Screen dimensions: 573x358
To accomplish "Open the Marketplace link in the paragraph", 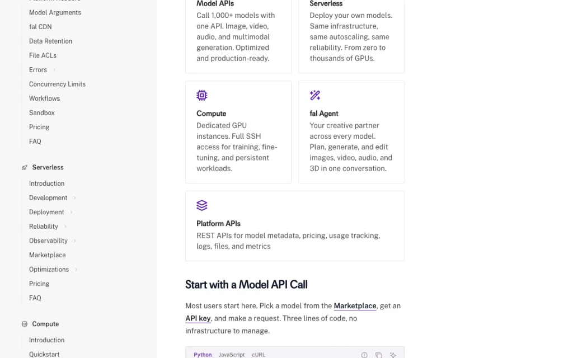I will [355, 306].
